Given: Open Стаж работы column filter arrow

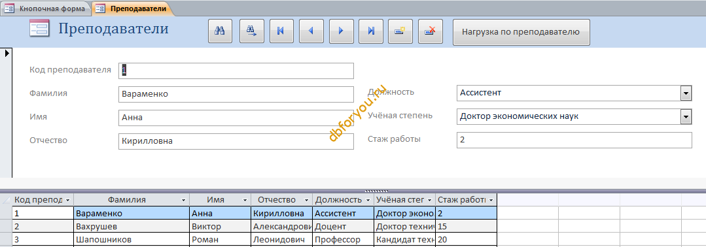Looking at the screenshot, I should pos(491,200).
